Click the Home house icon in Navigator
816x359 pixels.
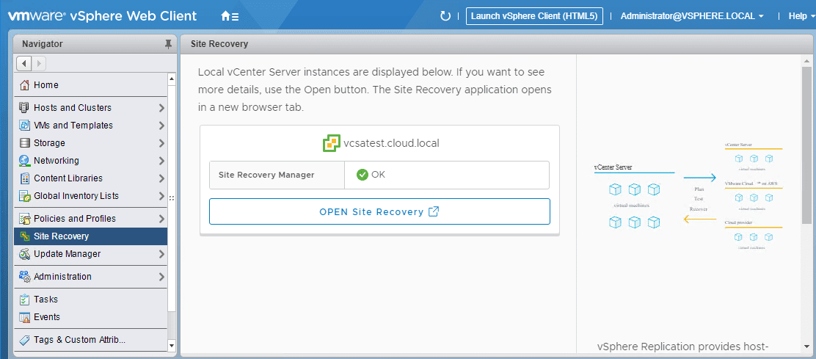click(x=24, y=85)
